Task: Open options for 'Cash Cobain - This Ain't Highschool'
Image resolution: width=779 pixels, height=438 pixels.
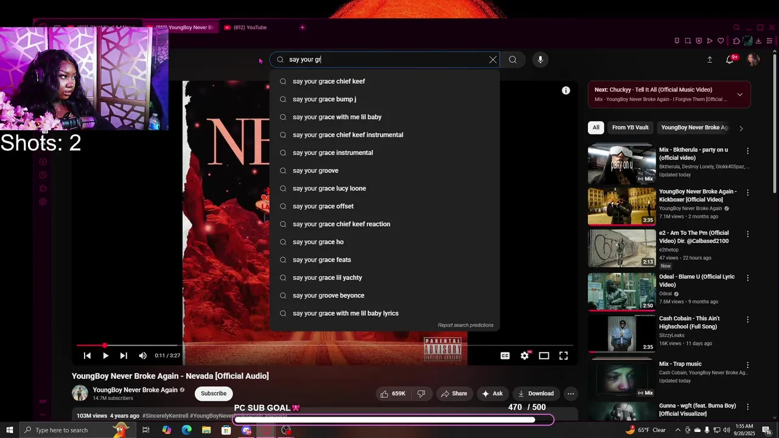Action: pos(748,319)
